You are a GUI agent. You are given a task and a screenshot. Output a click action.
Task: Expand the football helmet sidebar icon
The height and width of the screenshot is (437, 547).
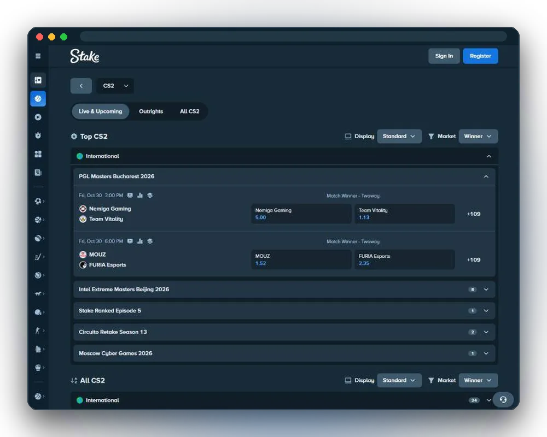38,312
